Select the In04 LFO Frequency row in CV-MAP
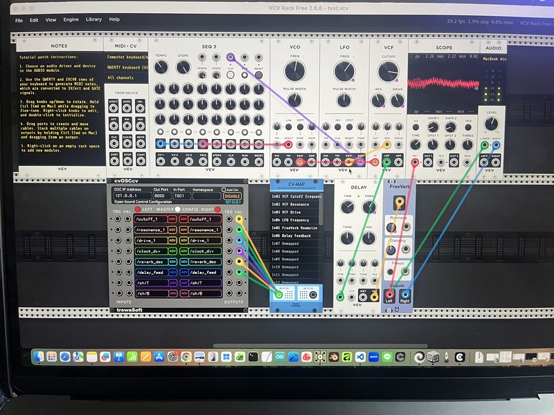This screenshot has width=554, height=415. (296, 220)
